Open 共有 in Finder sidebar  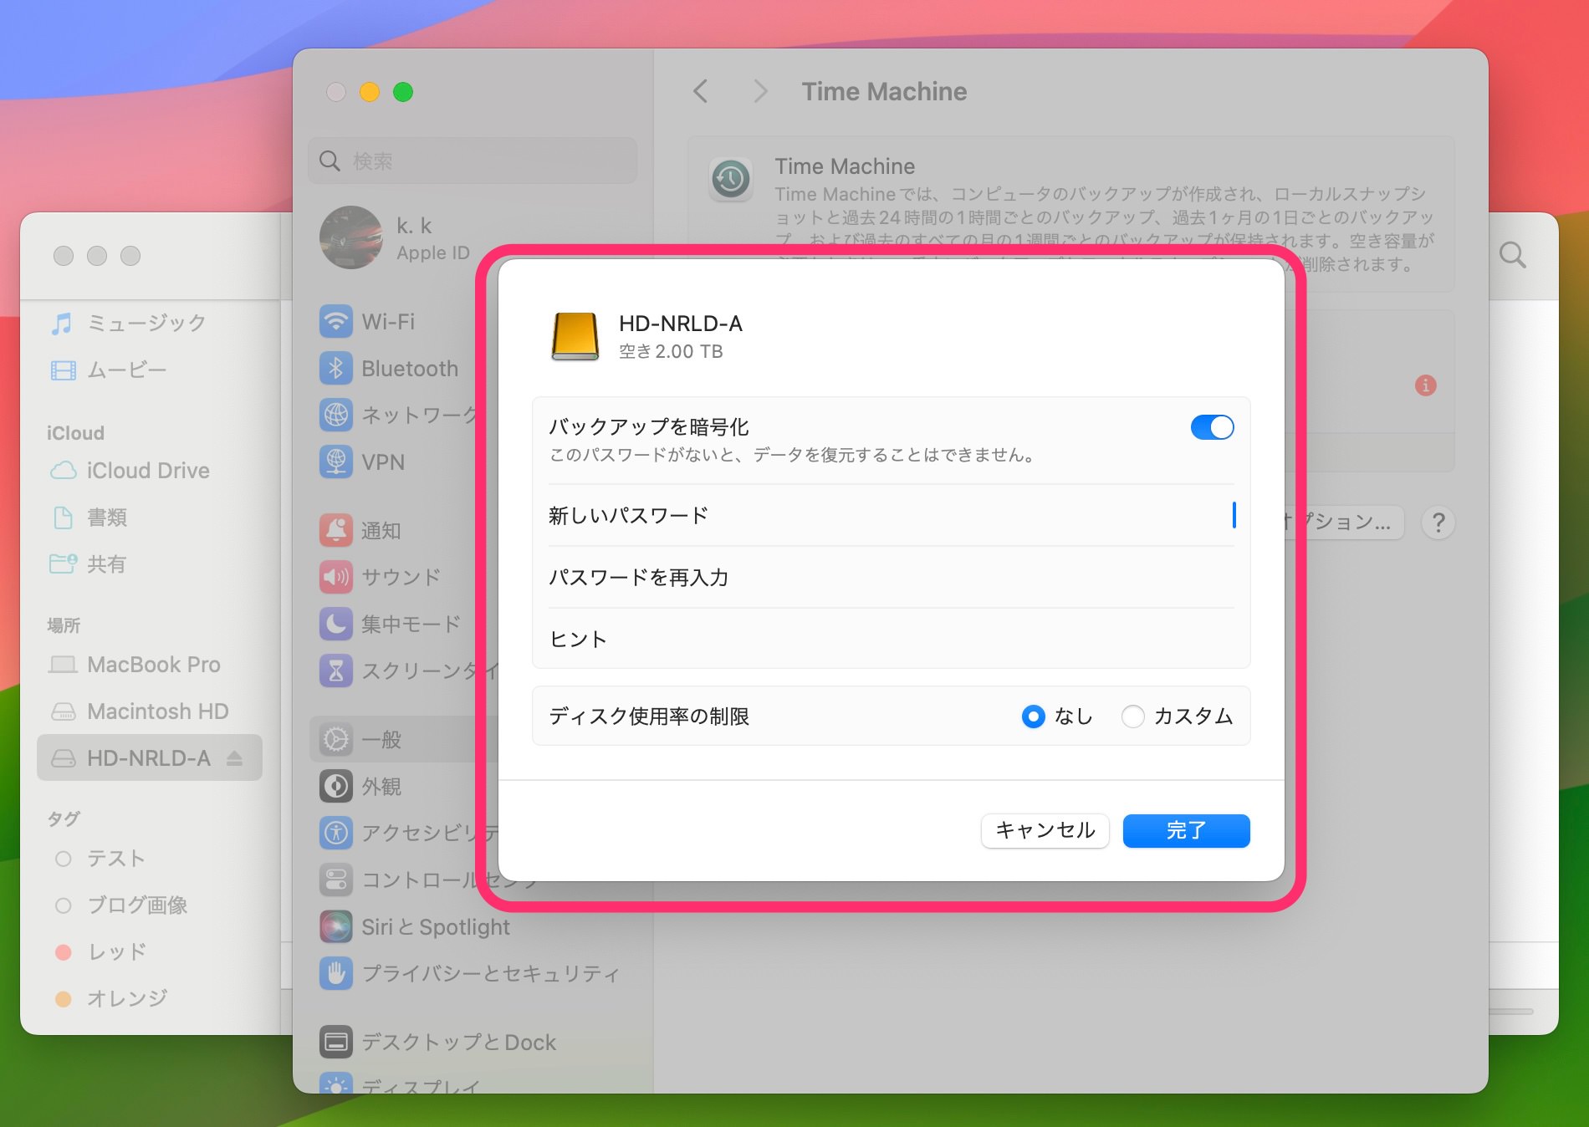[149, 564]
